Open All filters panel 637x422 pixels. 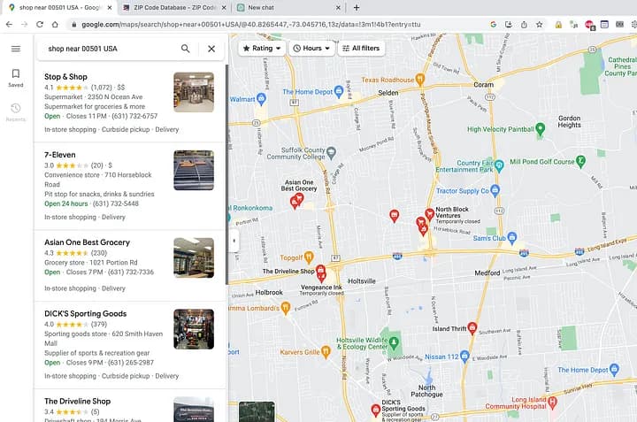point(361,49)
